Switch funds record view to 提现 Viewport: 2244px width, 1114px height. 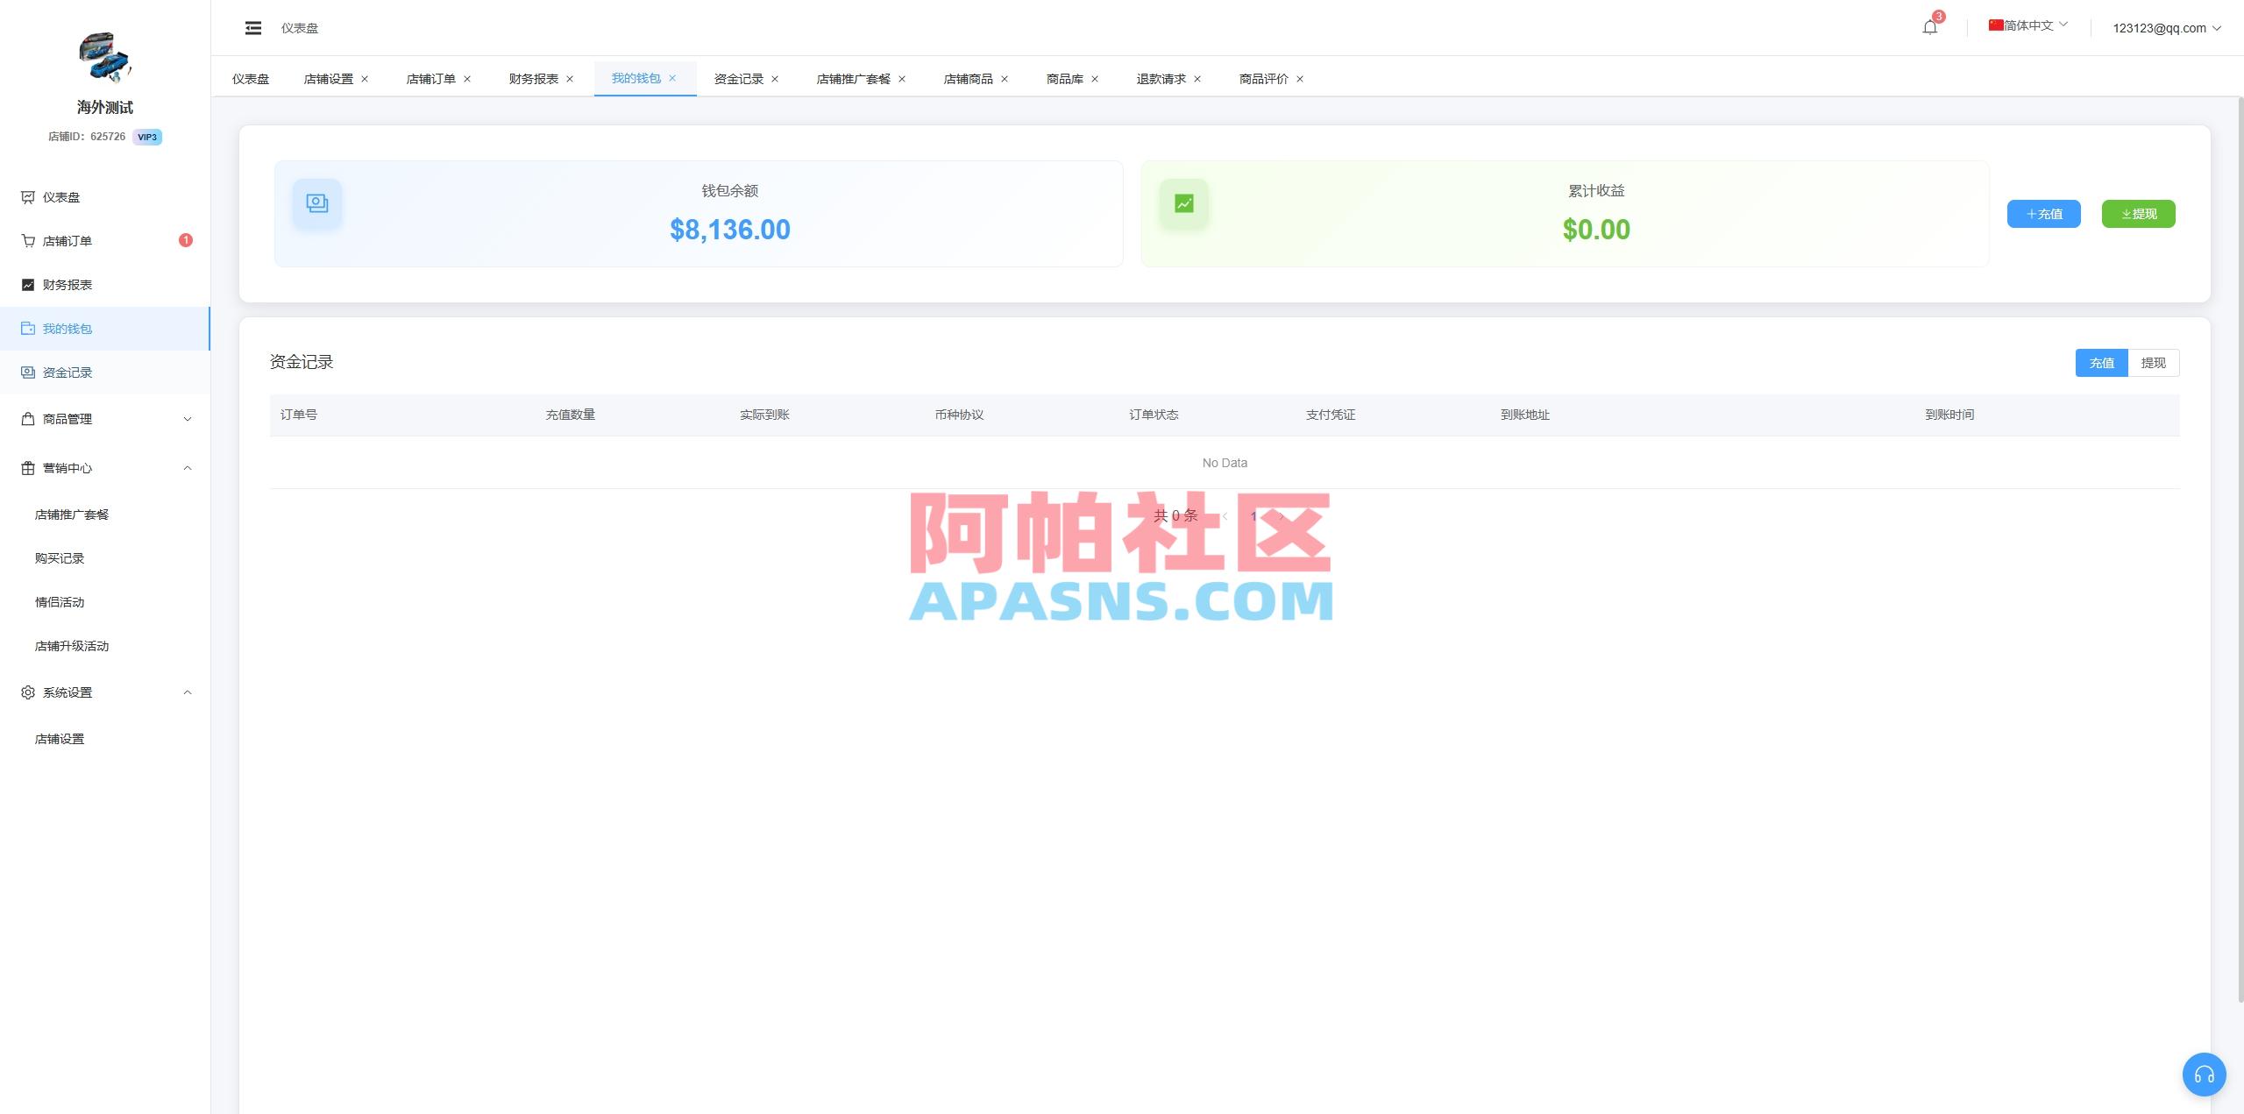[x=2154, y=362]
